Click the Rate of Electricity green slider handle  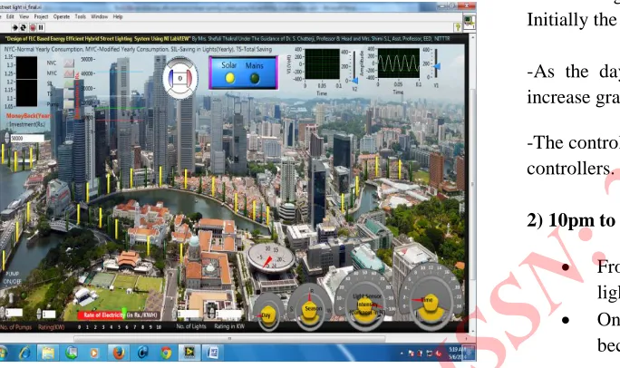(x=124, y=314)
